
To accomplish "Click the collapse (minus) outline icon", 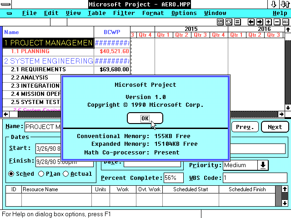I will tap(276, 22).
